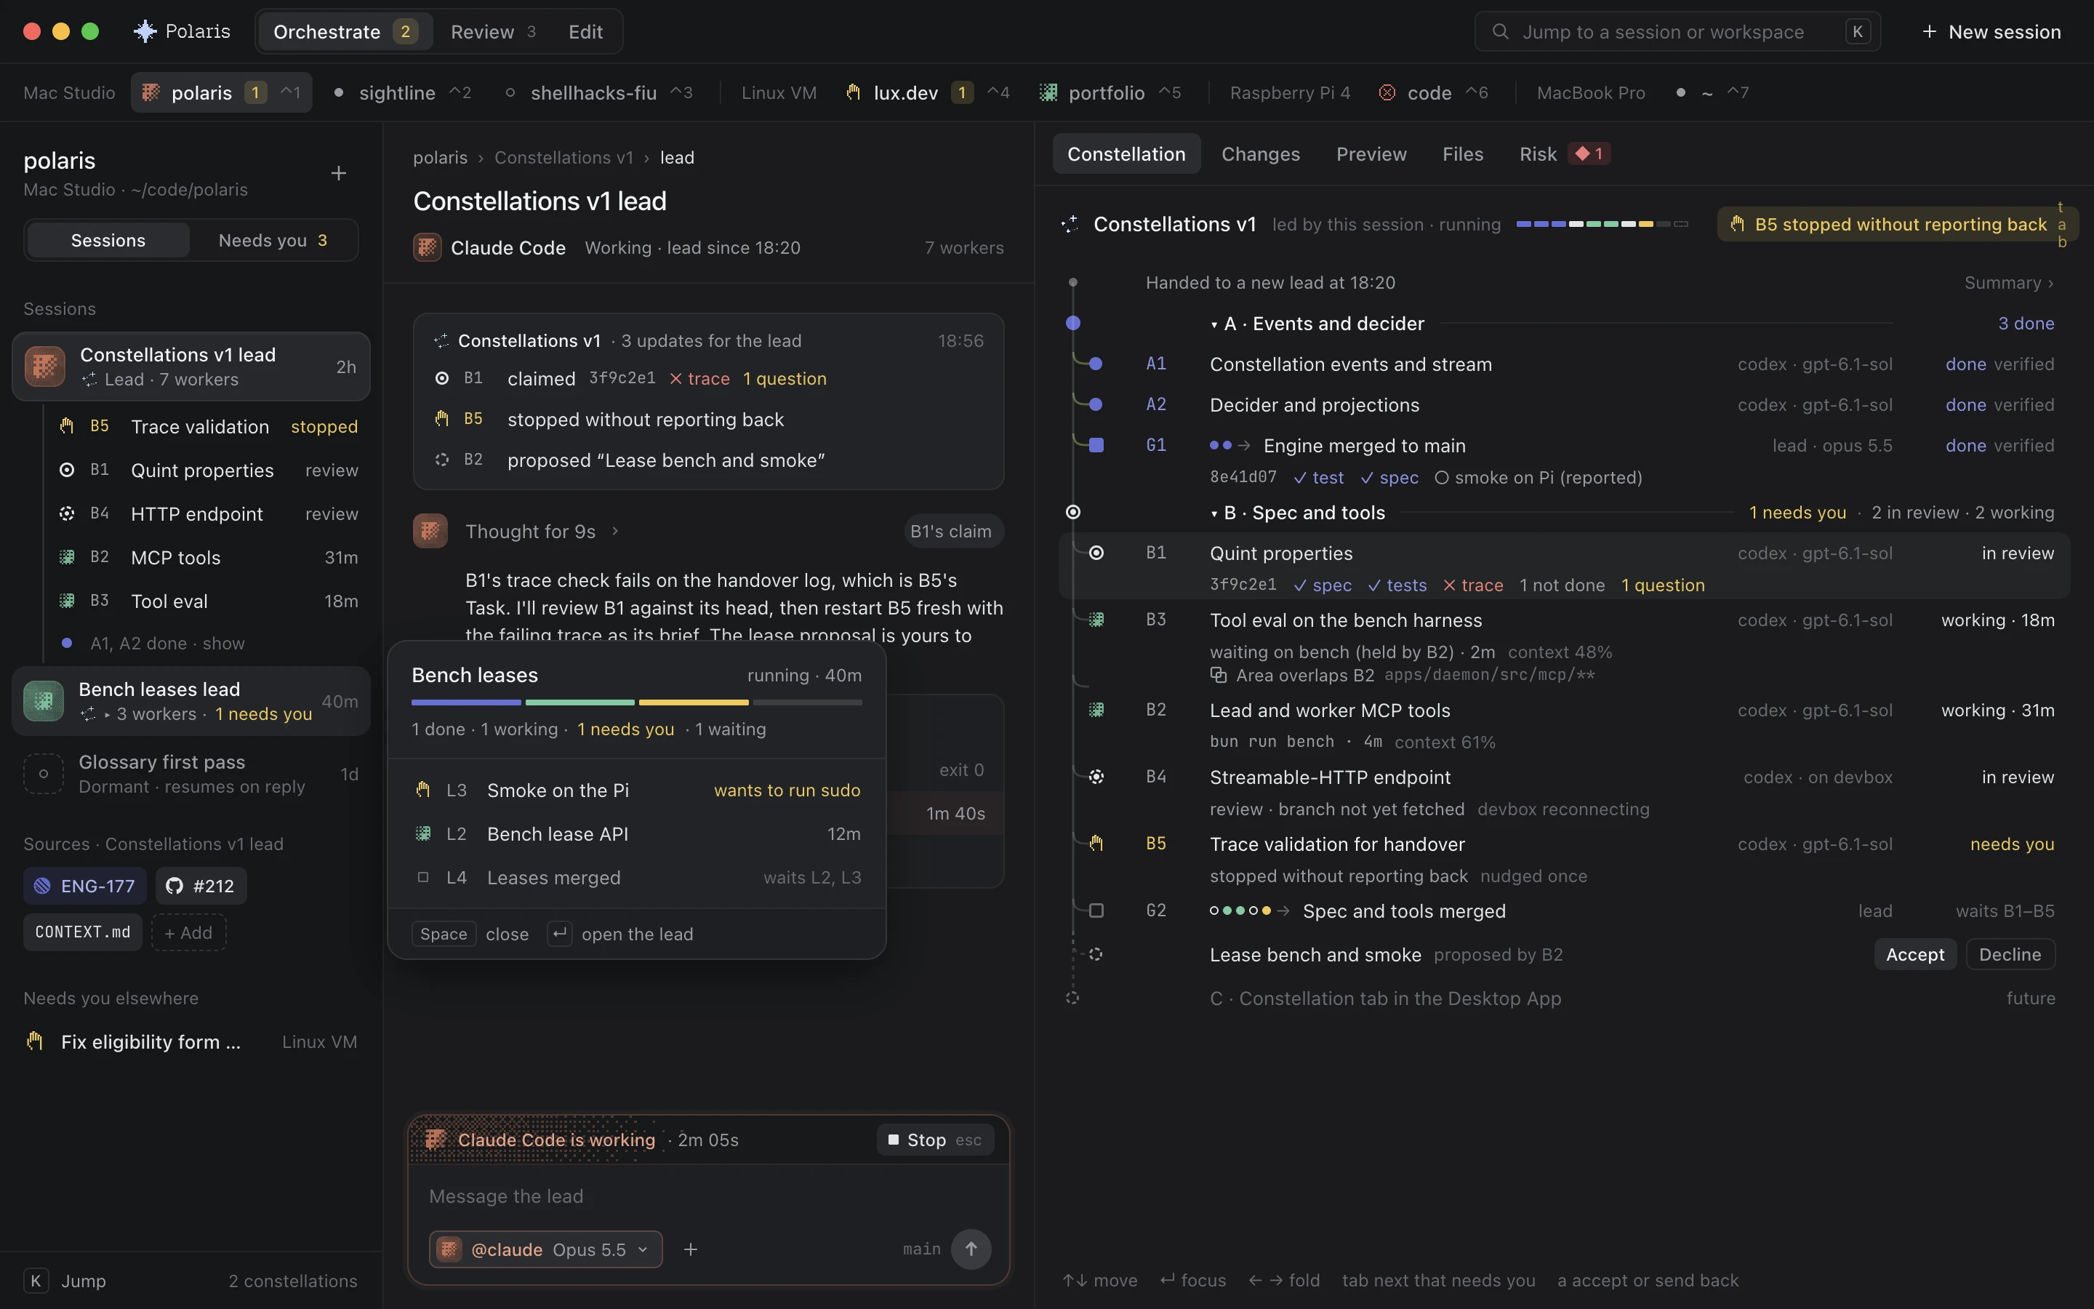Click the Claude Code avatar in session header
Viewport: 2094px width, 1309px height.
pyautogui.click(x=428, y=247)
